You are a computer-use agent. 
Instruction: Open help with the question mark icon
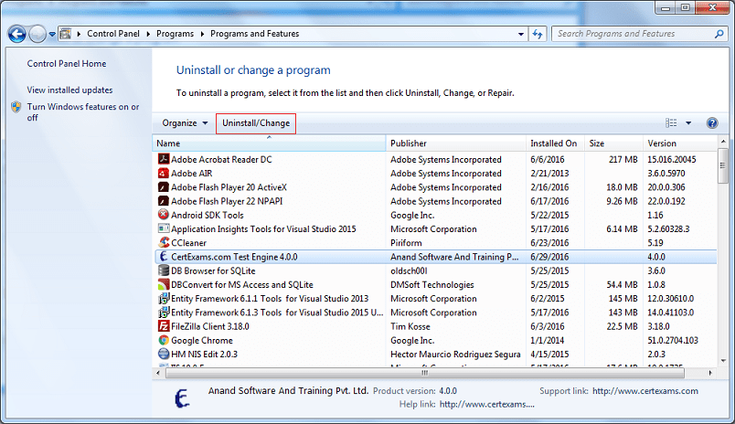pyautogui.click(x=712, y=122)
